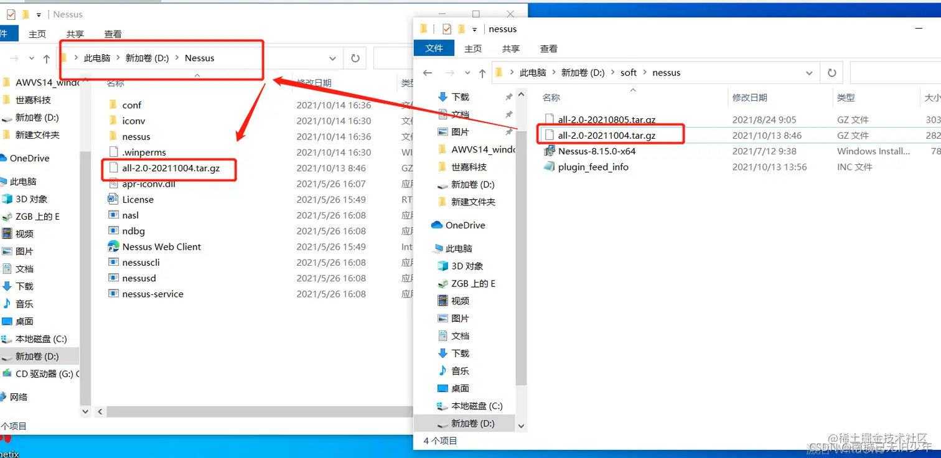Open the conf folder in Nessus window

pos(131,105)
